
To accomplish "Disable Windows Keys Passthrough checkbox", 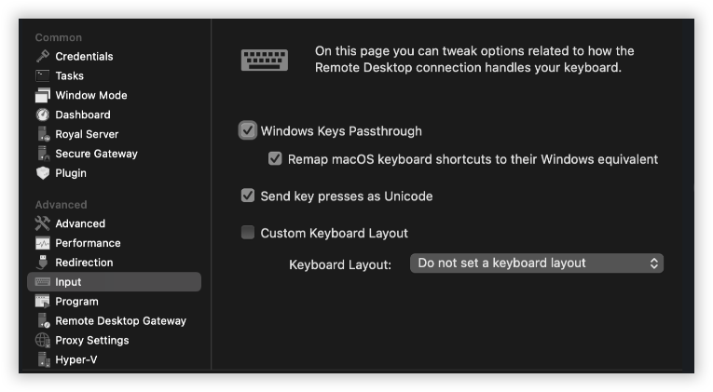I will (248, 131).
